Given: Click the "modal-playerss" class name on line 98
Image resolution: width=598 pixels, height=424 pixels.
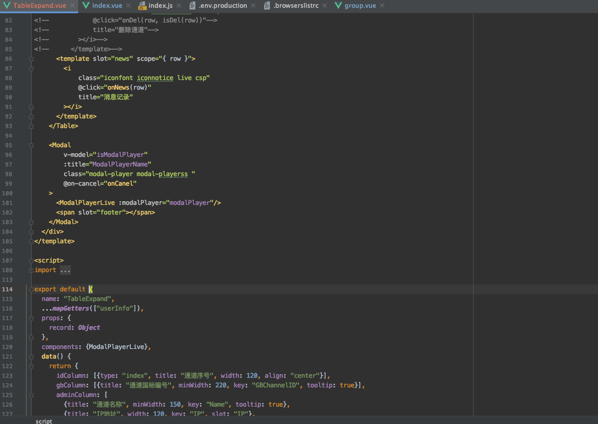Looking at the screenshot, I should 162,174.
